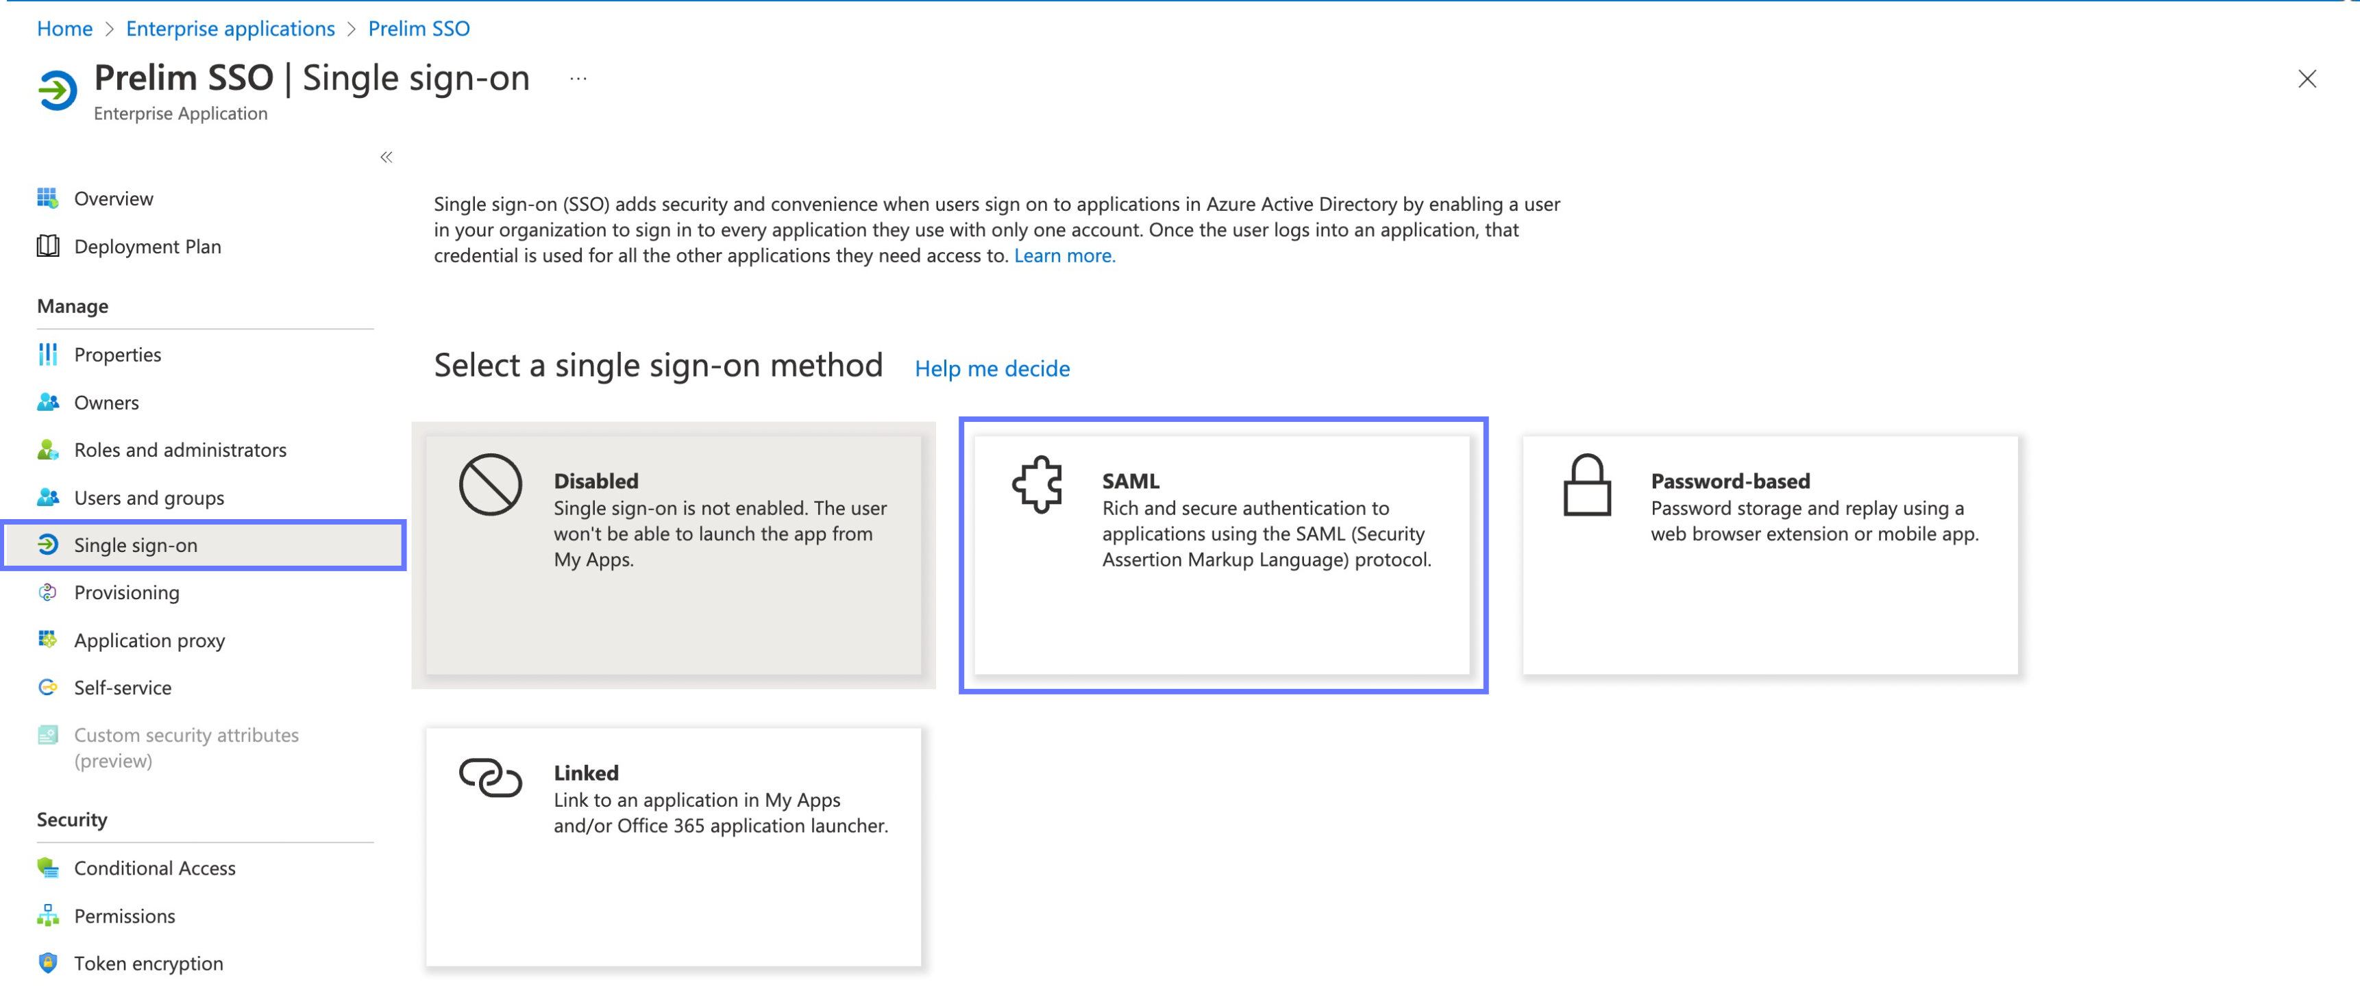Click the Permissions hierarchy icon

[48, 914]
